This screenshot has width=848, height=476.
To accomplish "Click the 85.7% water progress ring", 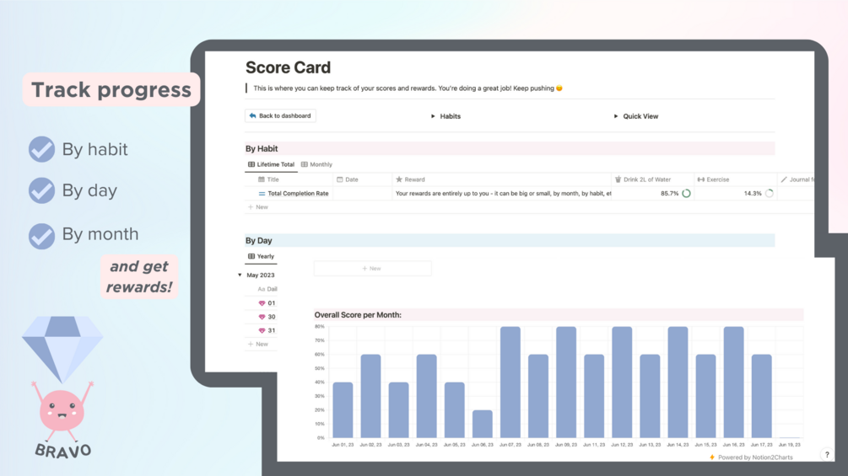I will pos(686,193).
